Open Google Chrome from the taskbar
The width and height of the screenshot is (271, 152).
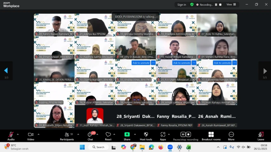133,147
